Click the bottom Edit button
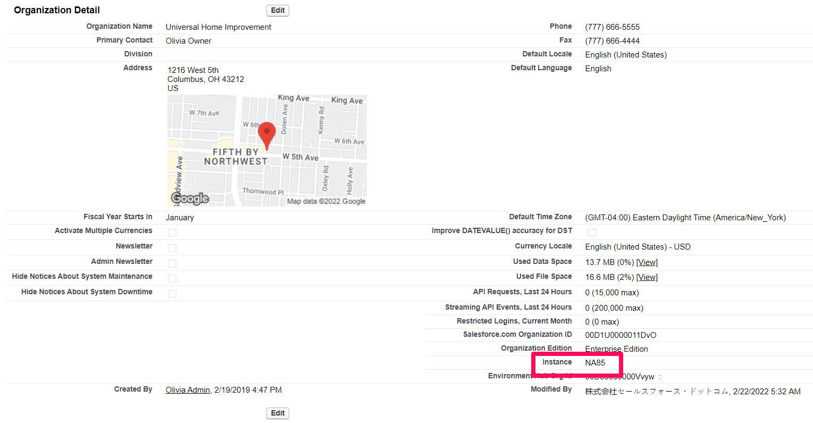Image resolution: width=813 pixels, height=423 pixels. [278, 413]
